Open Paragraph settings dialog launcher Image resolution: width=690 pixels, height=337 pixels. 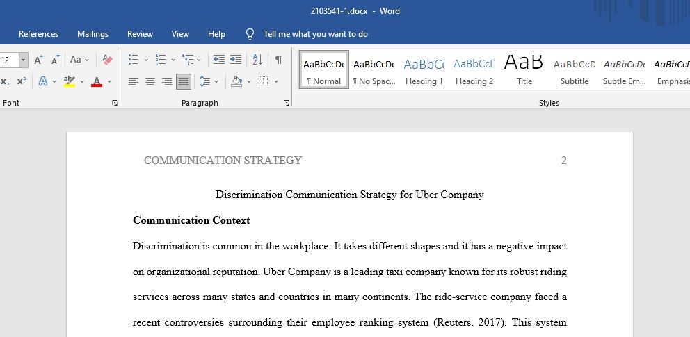coord(287,103)
